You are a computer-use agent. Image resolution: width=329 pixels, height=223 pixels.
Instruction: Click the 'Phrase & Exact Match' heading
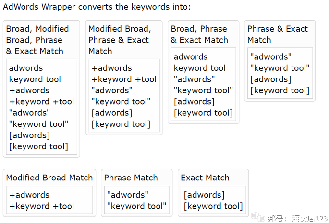pos(277,34)
